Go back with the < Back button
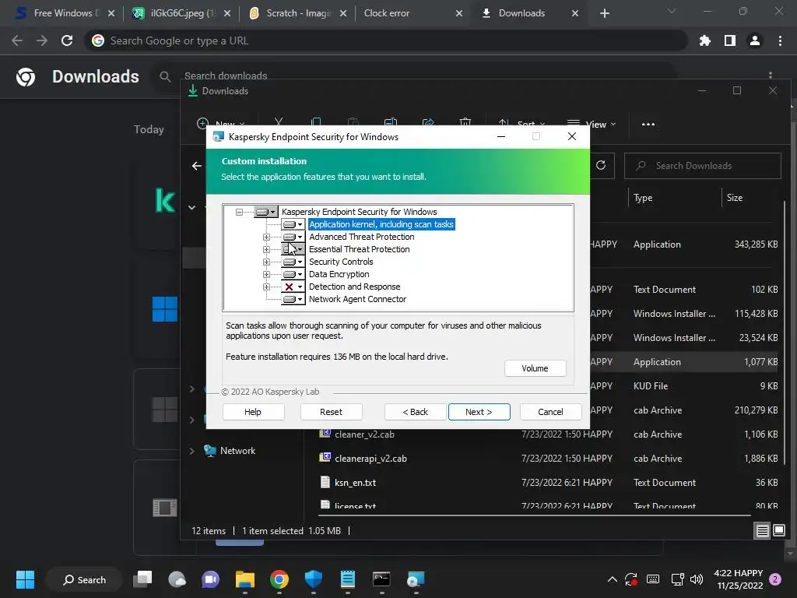 [x=416, y=412]
